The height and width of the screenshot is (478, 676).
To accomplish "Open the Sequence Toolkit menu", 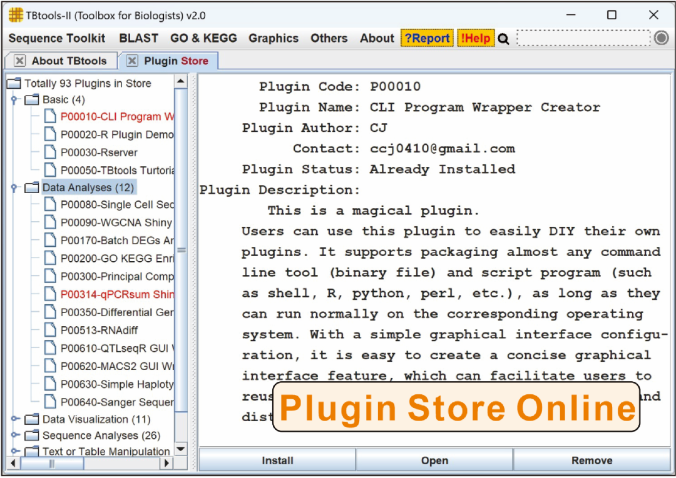I will click(x=57, y=38).
